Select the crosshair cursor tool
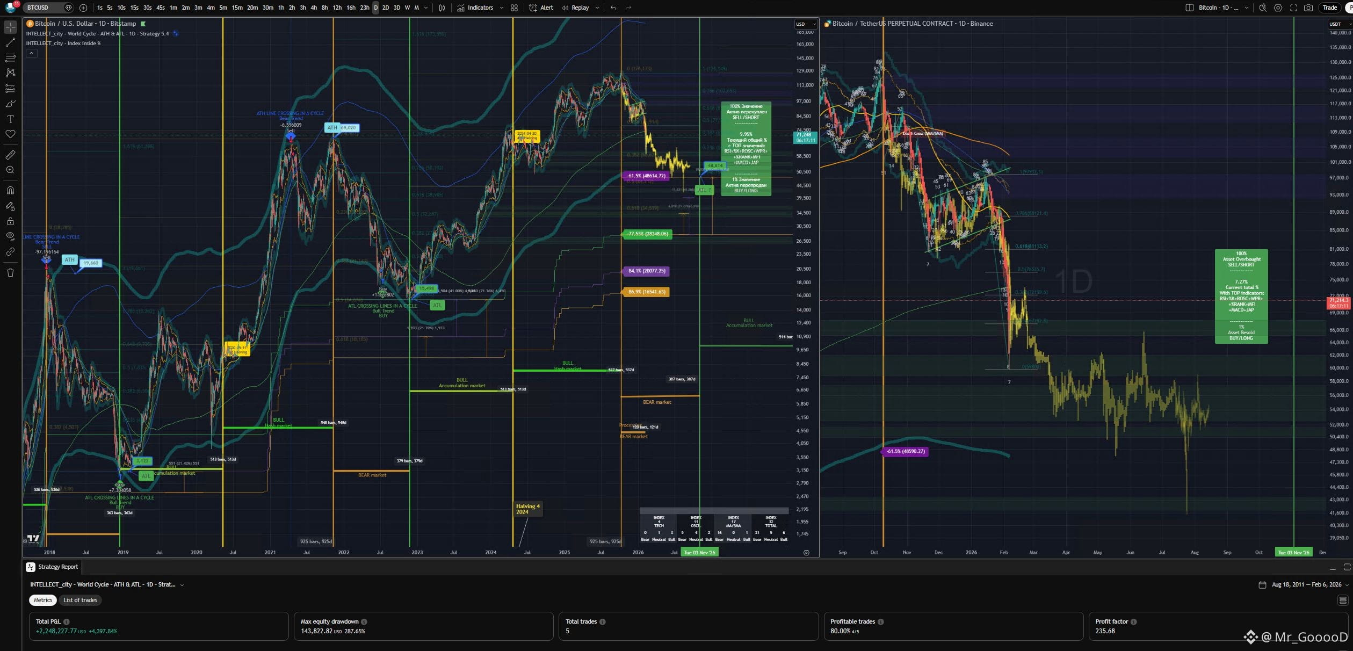The height and width of the screenshot is (651, 1353). (x=10, y=27)
